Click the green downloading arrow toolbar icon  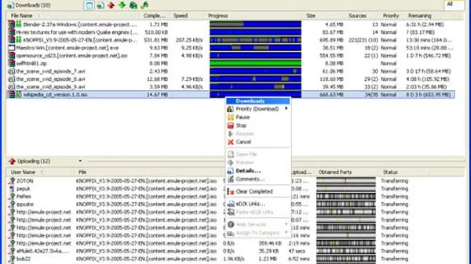coord(122,5)
